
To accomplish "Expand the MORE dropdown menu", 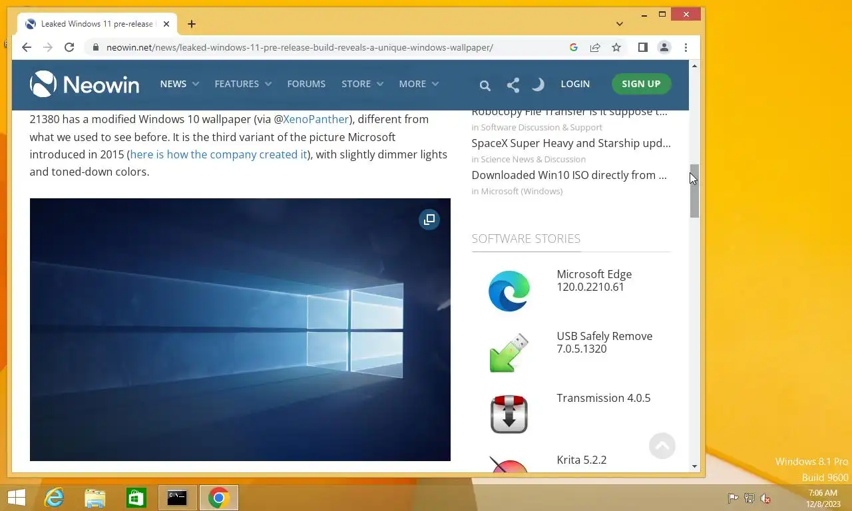I will click(x=419, y=84).
